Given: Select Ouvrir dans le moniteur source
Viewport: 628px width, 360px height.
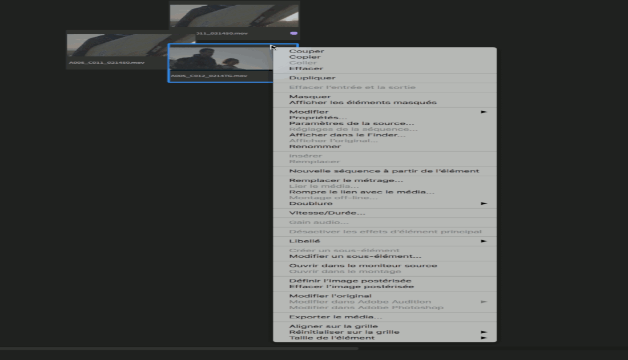Looking at the screenshot, I should tap(384, 265).
